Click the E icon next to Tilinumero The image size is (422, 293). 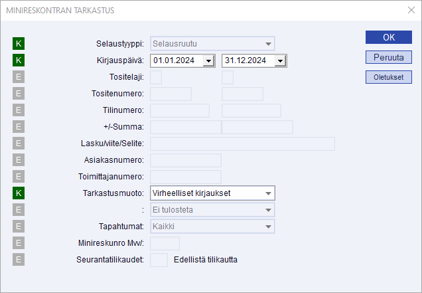point(19,110)
